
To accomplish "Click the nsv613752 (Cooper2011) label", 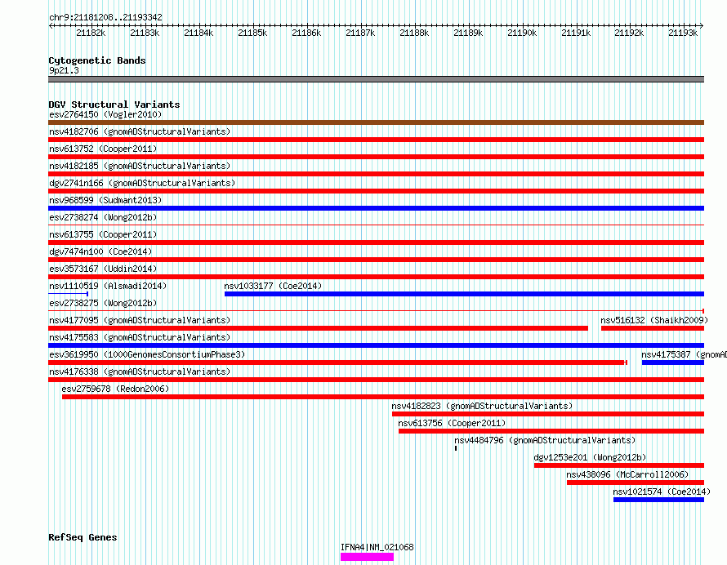I will tap(103, 149).
